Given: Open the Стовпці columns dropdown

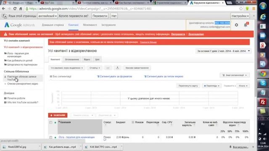Looking at the screenshot, I should coord(95,68).
